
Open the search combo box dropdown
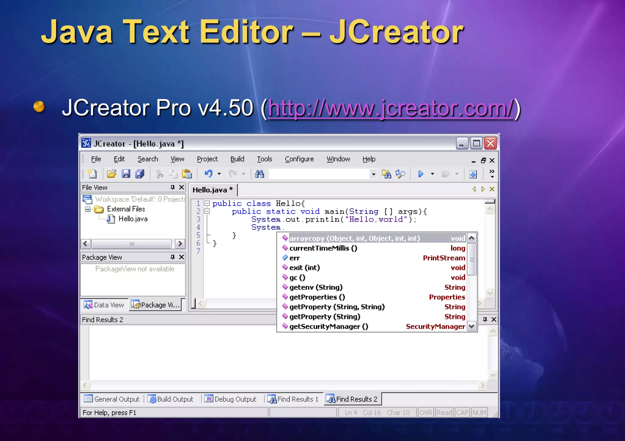374,174
